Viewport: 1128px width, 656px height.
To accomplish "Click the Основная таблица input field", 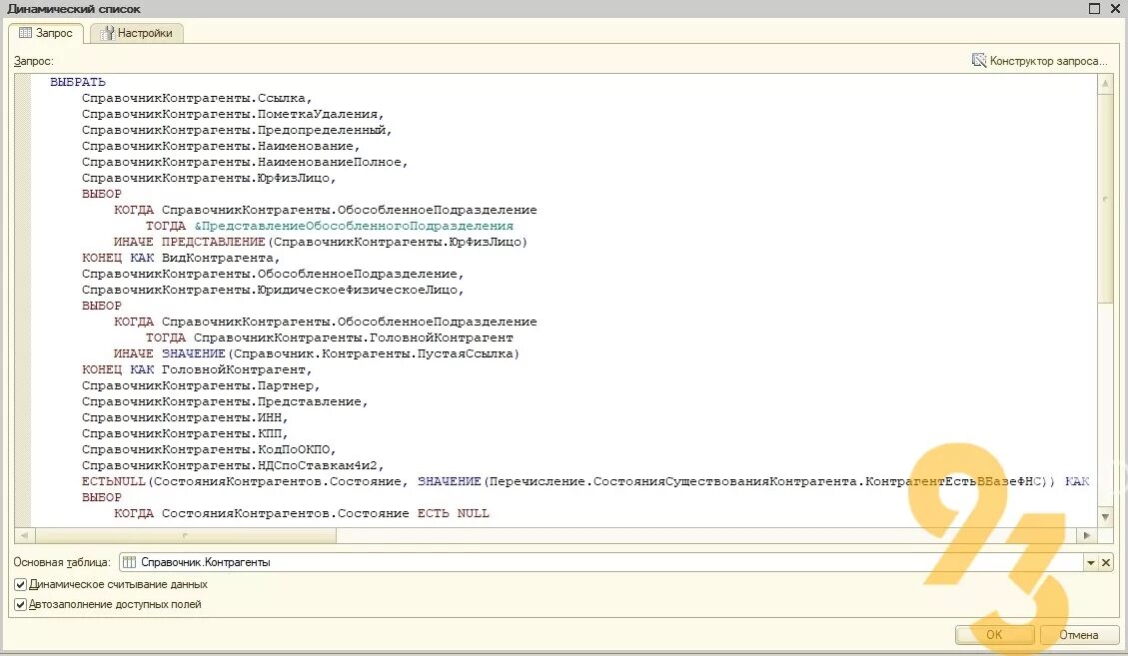I will click(601, 562).
